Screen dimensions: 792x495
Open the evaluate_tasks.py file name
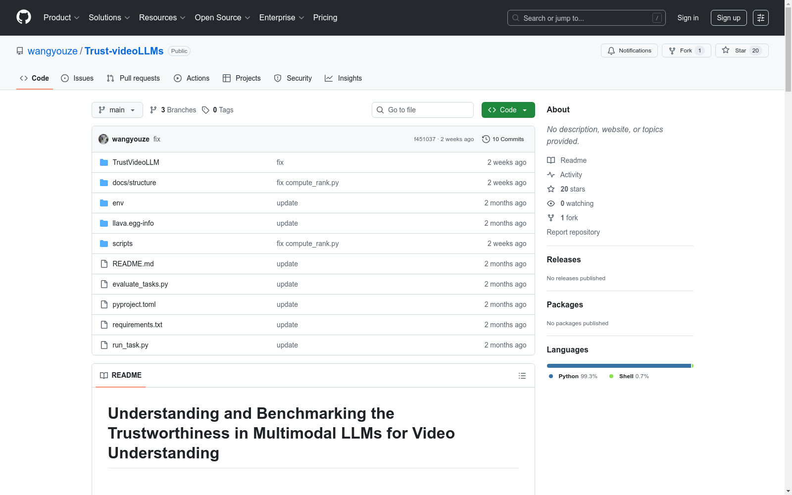click(x=140, y=284)
